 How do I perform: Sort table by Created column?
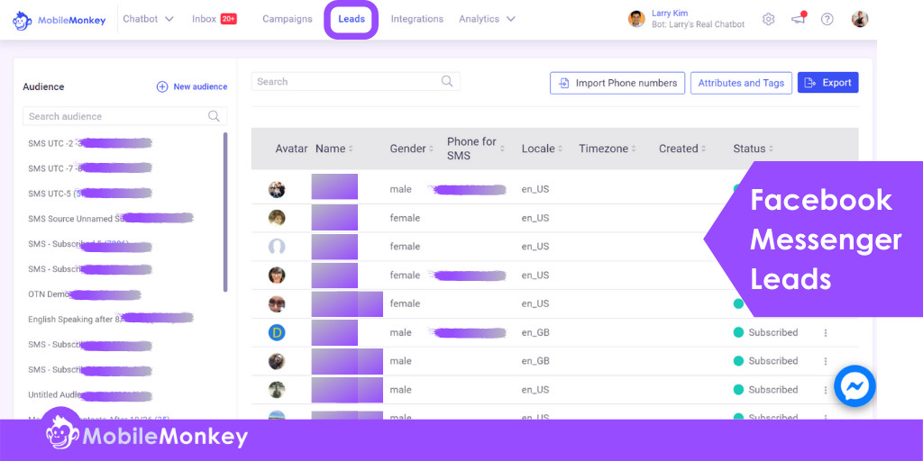click(682, 149)
